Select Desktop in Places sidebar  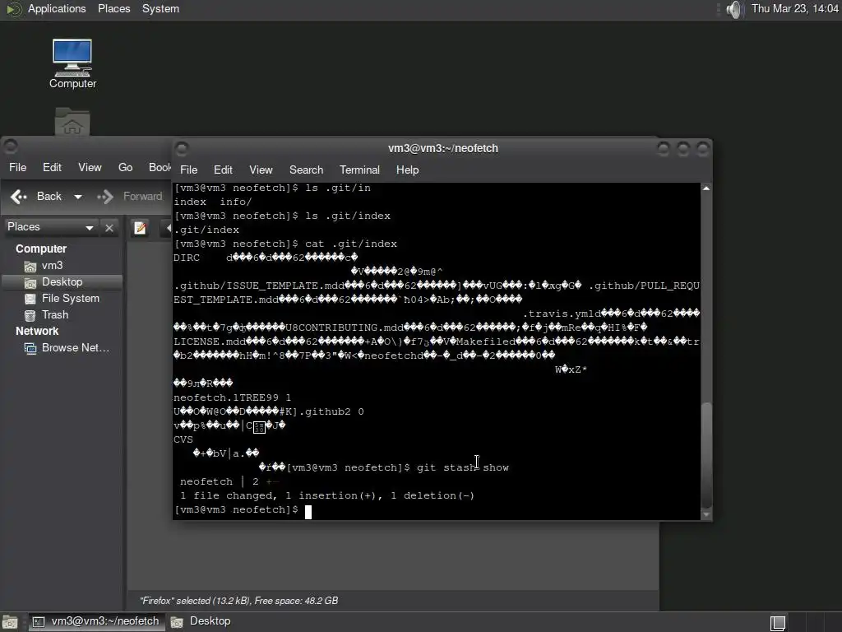point(62,282)
